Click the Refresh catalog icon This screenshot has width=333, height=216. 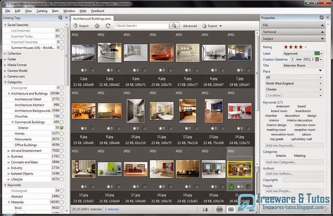108,26
